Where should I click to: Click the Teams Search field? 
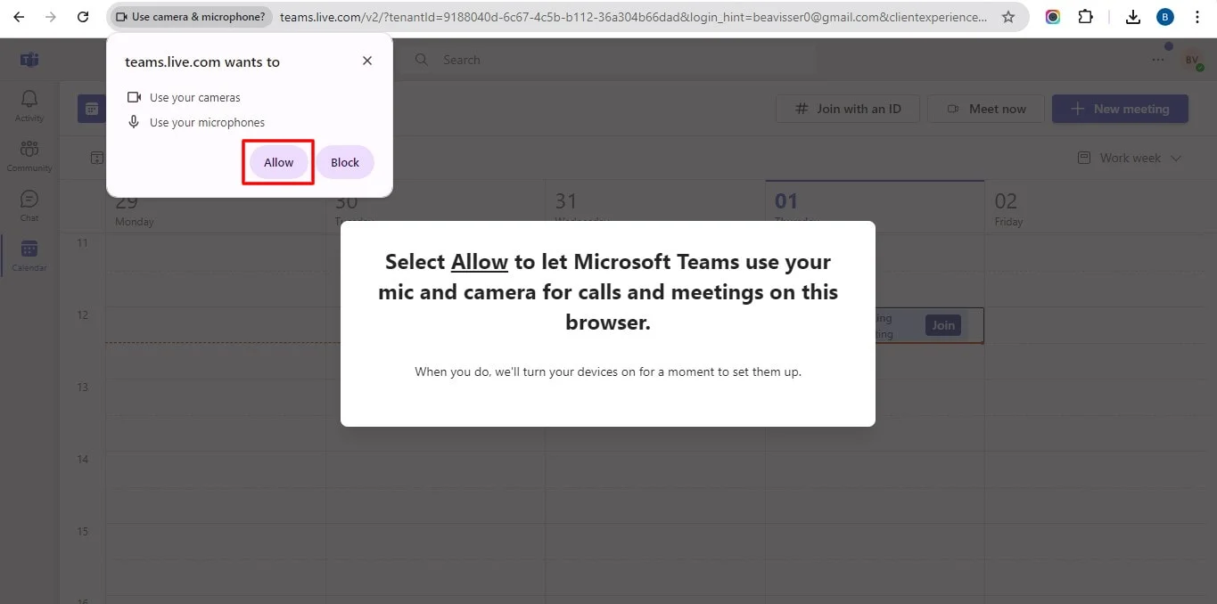pos(611,60)
